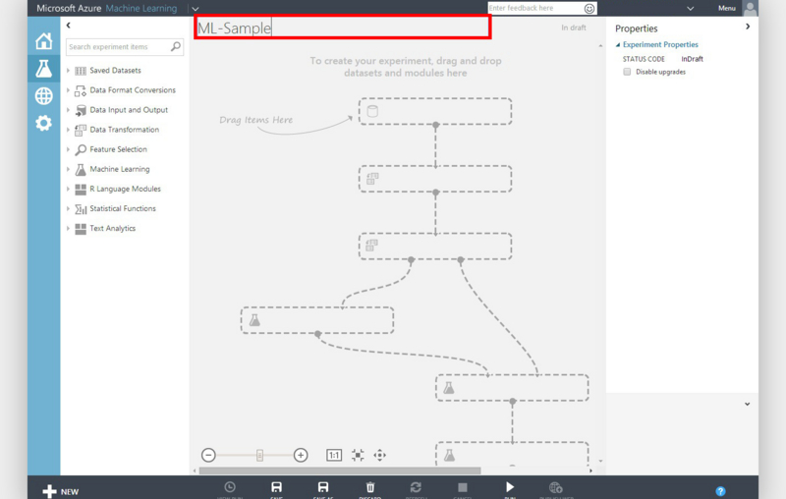This screenshot has height=499, width=786.
Task: Click the In draft status label
Action: point(574,28)
